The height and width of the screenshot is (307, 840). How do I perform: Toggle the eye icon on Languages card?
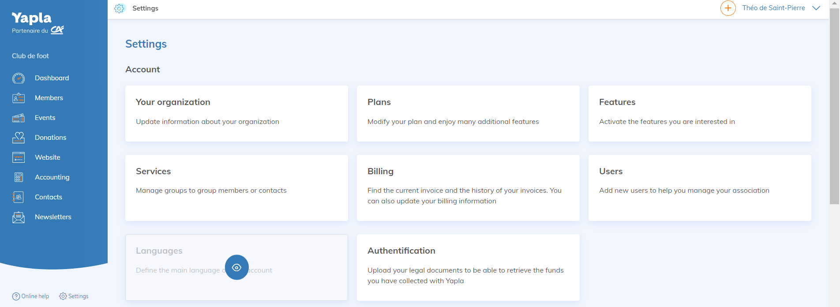click(237, 267)
